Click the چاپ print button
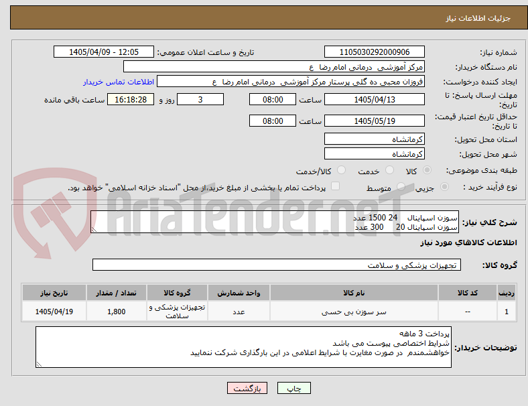Viewport: 528px width, 406px height. [294, 388]
